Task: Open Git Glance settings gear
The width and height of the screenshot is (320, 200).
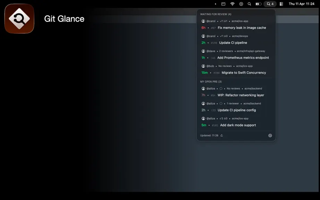Action: tap(270, 135)
